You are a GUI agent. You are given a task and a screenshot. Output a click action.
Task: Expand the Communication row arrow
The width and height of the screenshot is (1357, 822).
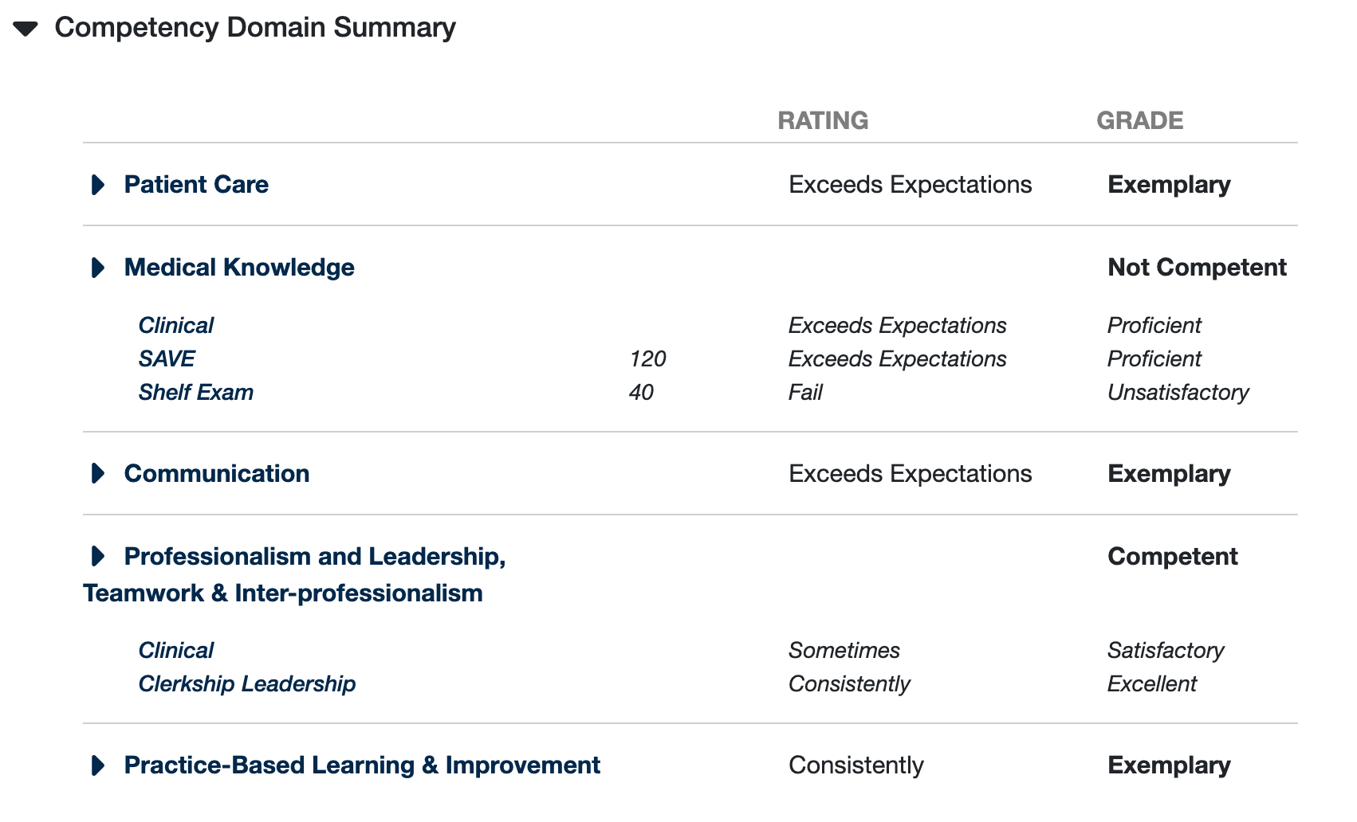98,474
